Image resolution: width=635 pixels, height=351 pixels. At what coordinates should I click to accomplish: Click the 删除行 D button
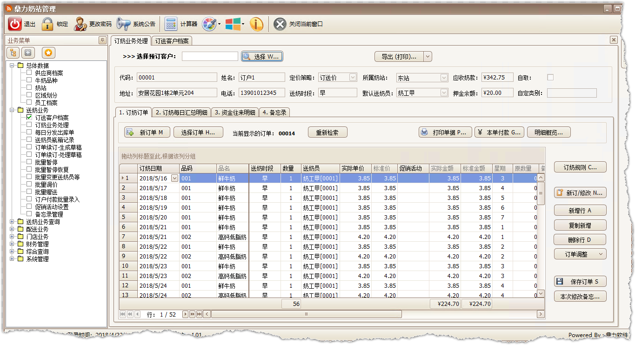(580, 240)
